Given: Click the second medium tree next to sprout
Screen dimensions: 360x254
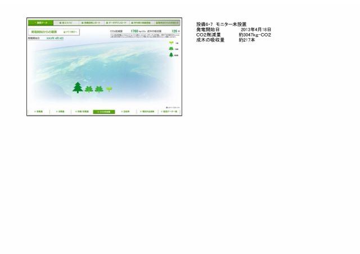Looking at the screenshot, I should 99,89.
